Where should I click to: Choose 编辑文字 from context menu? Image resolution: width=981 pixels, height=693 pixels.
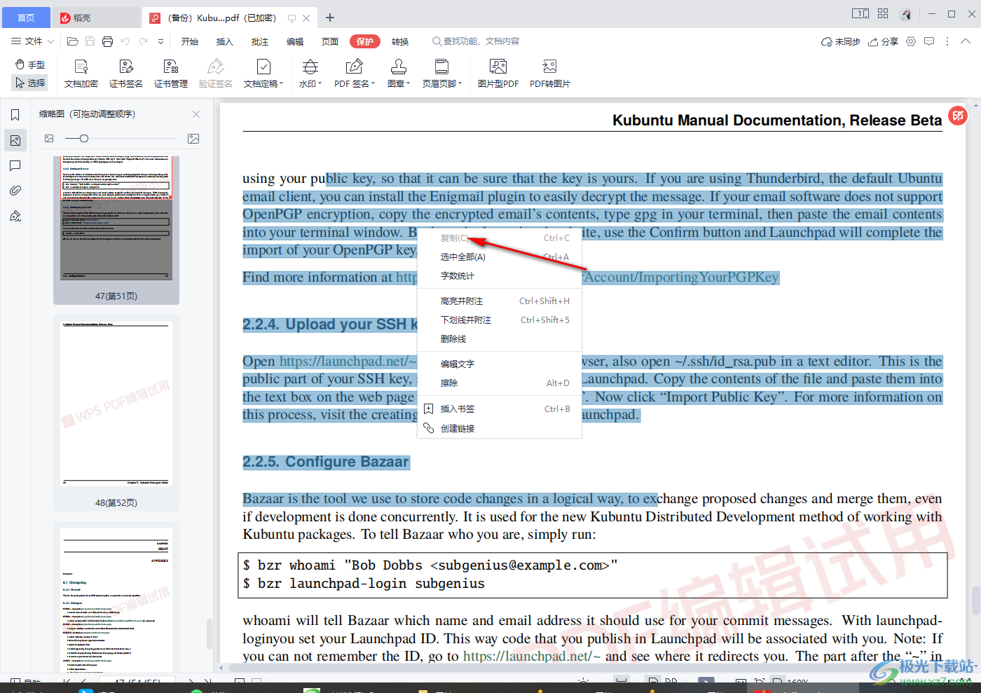pos(500,364)
